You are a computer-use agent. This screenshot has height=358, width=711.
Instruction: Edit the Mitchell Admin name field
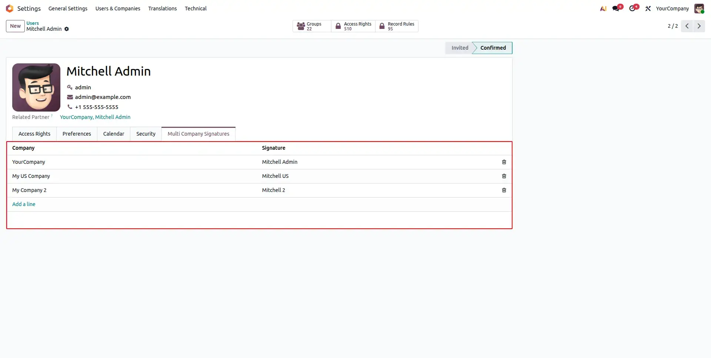[109, 71]
